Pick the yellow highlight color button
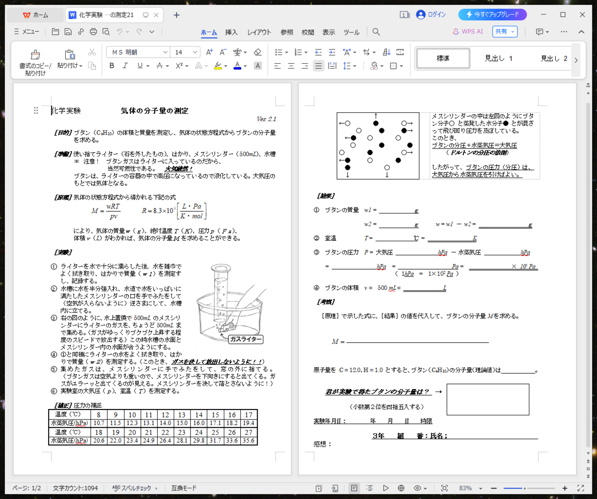The height and width of the screenshot is (499, 597). coord(218,66)
